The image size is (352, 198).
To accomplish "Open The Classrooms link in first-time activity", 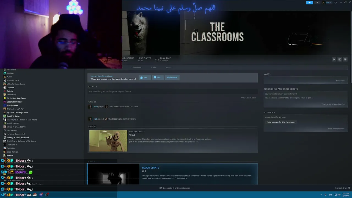I will tap(116, 107).
